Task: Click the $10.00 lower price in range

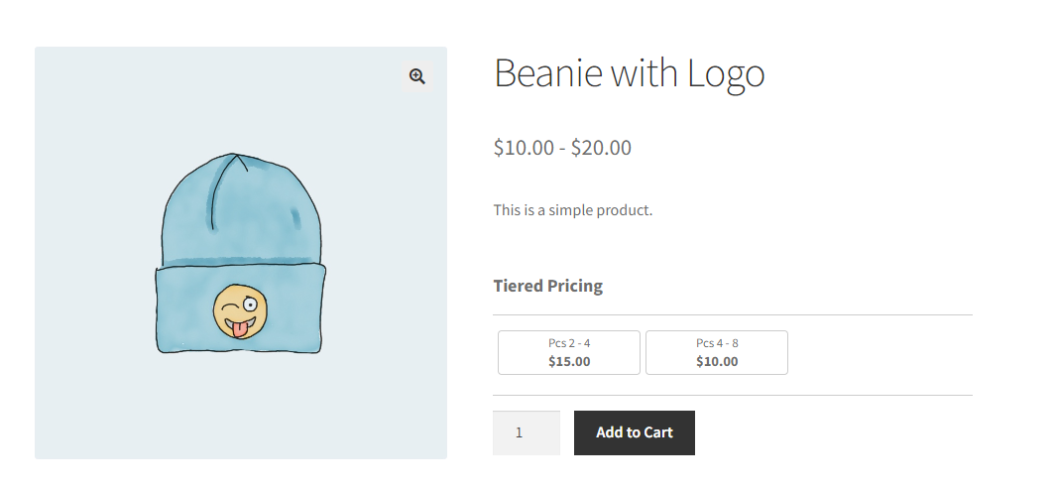Action: click(x=524, y=148)
